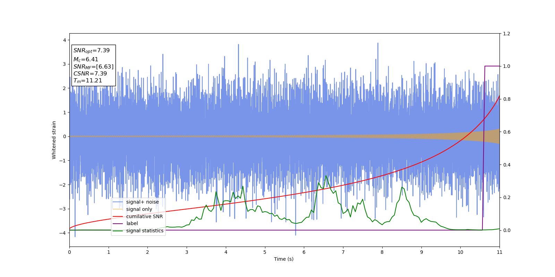The width and height of the screenshot is (555, 277).
Task: Click the right y-axis tick label 1.2
Action: [x=506, y=34]
